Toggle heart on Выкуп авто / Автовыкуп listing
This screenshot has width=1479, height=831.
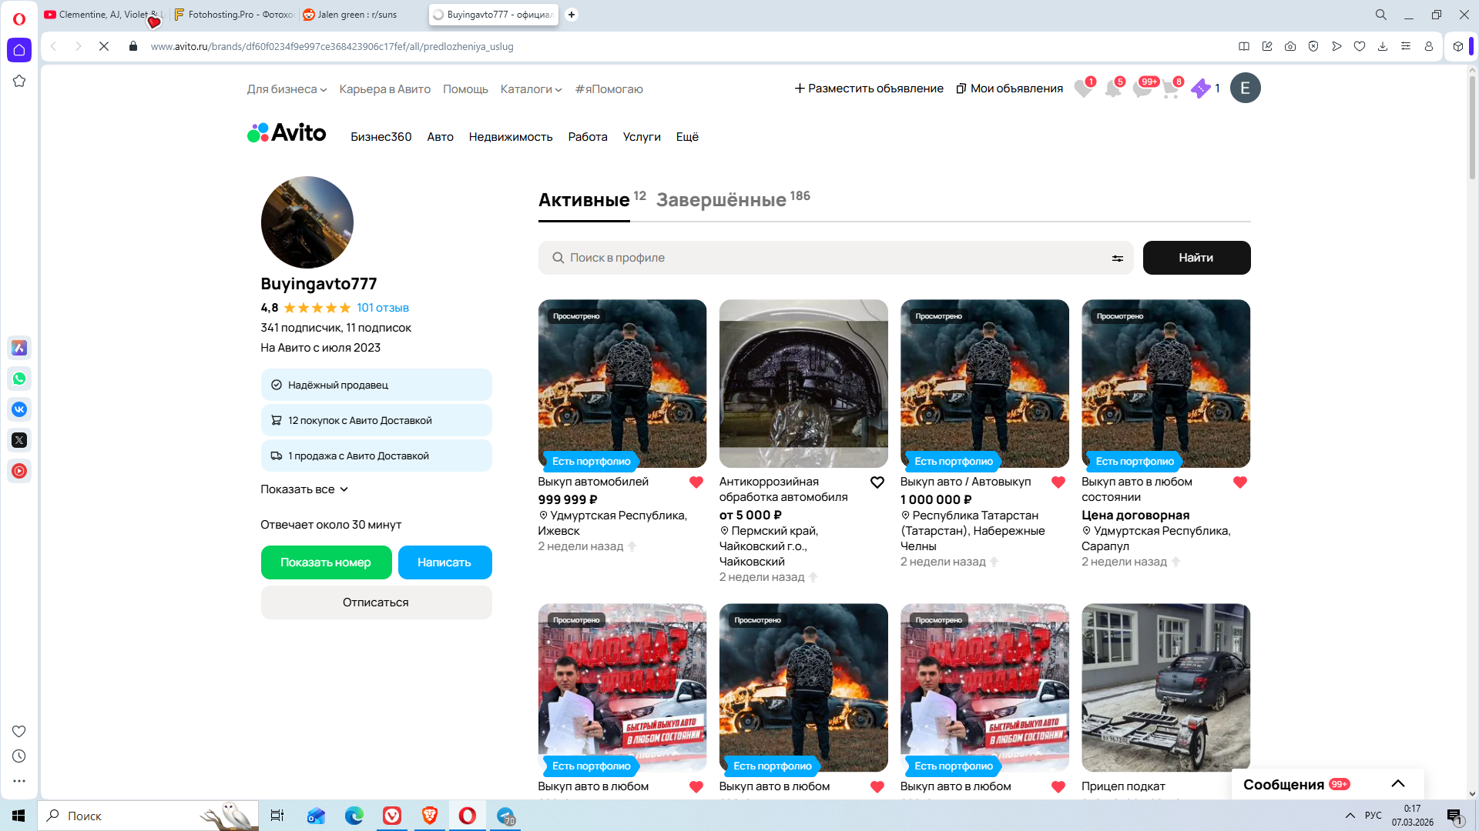coord(1058,482)
